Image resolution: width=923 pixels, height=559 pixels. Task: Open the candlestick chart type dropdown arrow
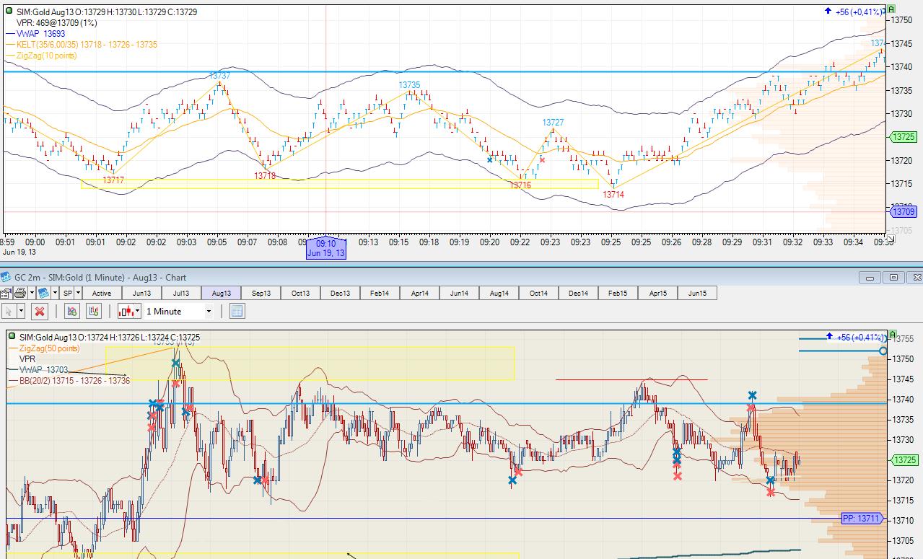[x=138, y=312]
